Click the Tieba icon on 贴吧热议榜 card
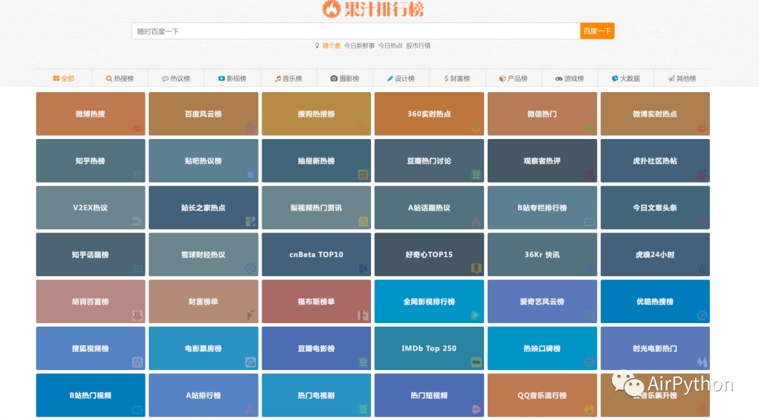 (x=250, y=175)
